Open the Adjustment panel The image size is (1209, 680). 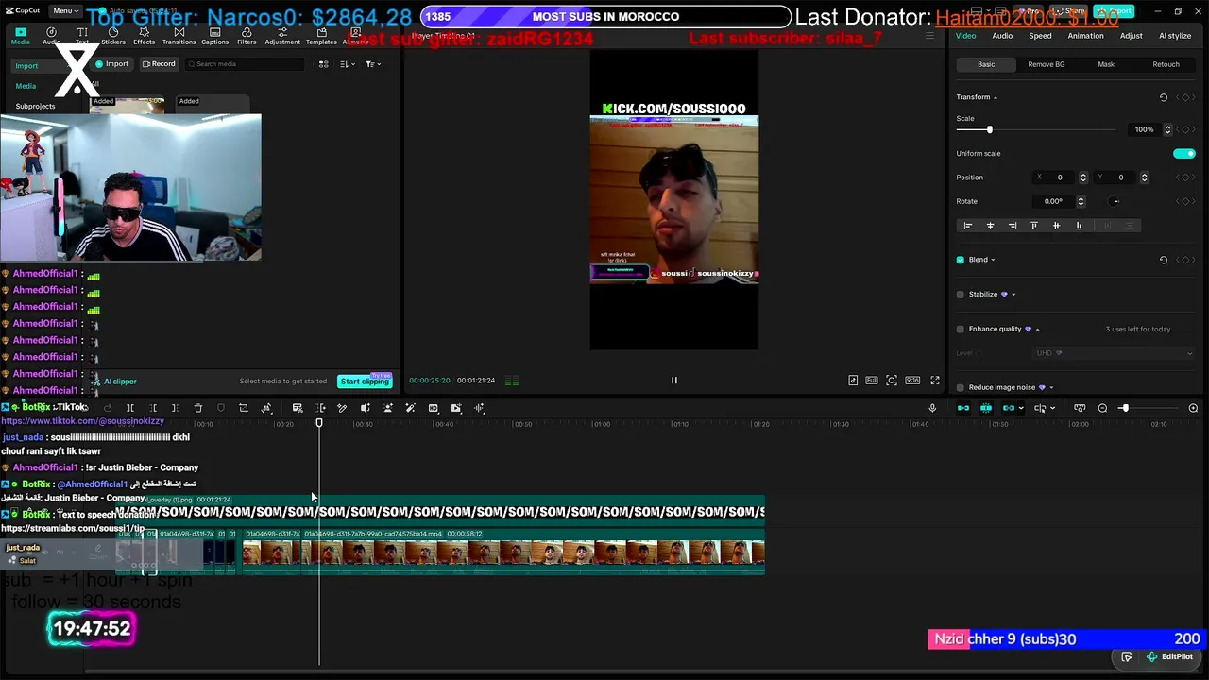pos(282,36)
